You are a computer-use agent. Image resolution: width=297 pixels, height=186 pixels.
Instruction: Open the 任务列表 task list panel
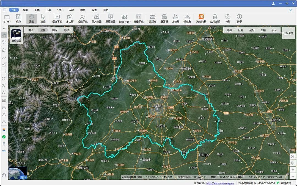pyautogui.click(x=288, y=33)
